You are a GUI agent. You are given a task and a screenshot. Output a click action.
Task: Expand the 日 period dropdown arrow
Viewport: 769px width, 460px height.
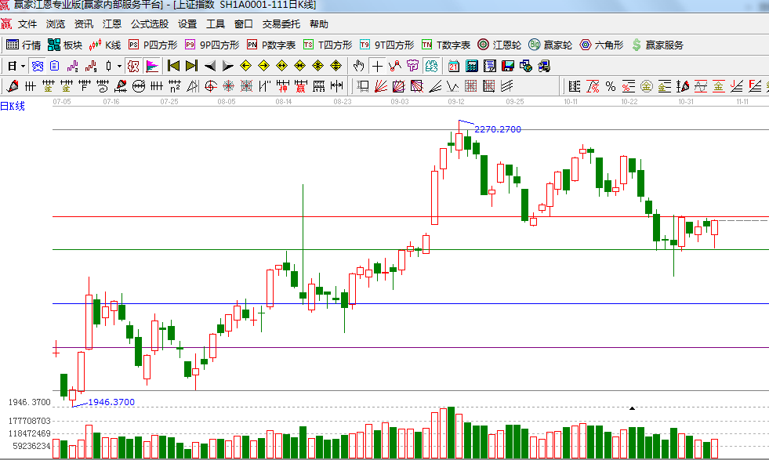(x=23, y=66)
